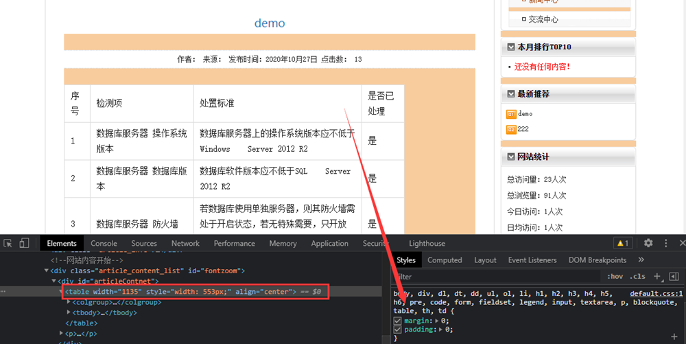Toggle the computed styles sidebar icon
Screen dimensions: 686x344
click(x=674, y=276)
